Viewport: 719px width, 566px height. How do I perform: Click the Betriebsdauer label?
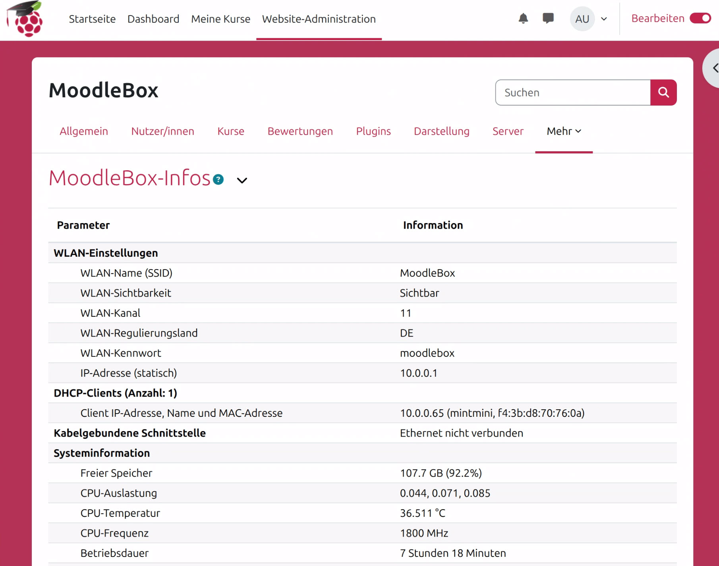tap(114, 553)
